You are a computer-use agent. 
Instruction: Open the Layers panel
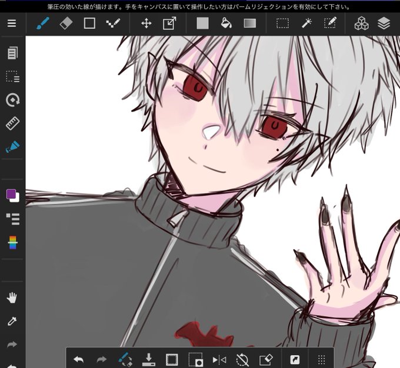point(384,23)
